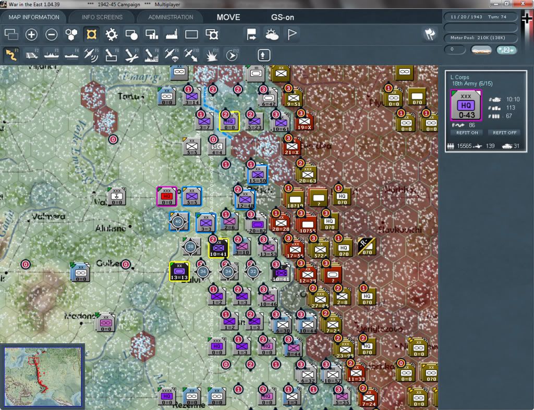This screenshot has height=410, width=534.
Task: Click the window-with-fort toolbar icon
Action: [x=212, y=34]
